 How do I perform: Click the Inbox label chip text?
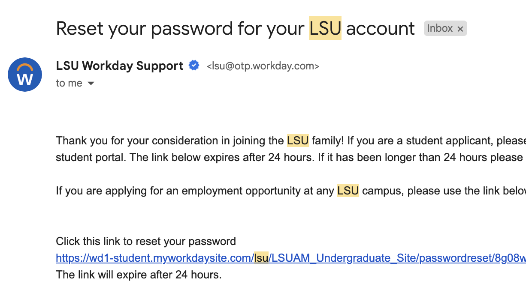(440, 29)
